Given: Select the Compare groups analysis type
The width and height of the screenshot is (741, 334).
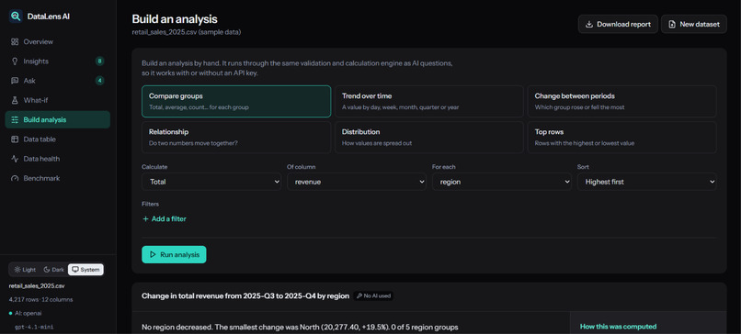Looking at the screenshot, I should (236, 101).
